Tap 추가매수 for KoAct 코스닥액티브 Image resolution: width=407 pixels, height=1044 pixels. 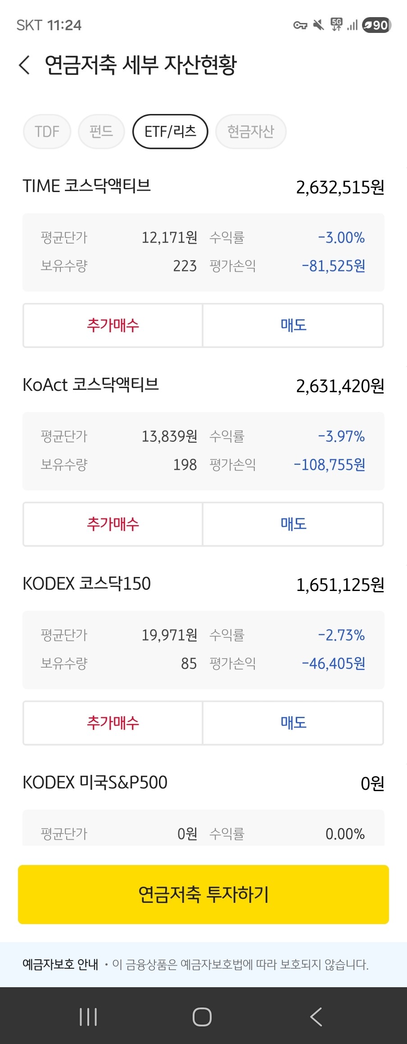tap(113, 524)
